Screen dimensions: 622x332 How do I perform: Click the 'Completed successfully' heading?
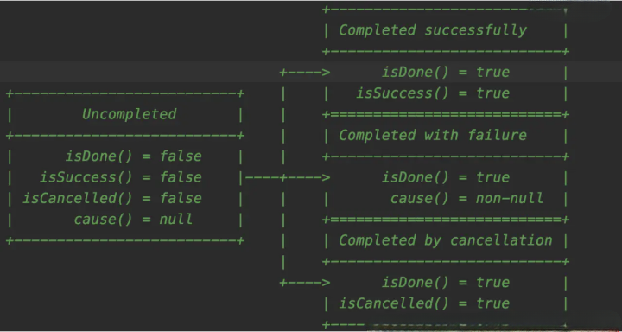pos(433,30)
